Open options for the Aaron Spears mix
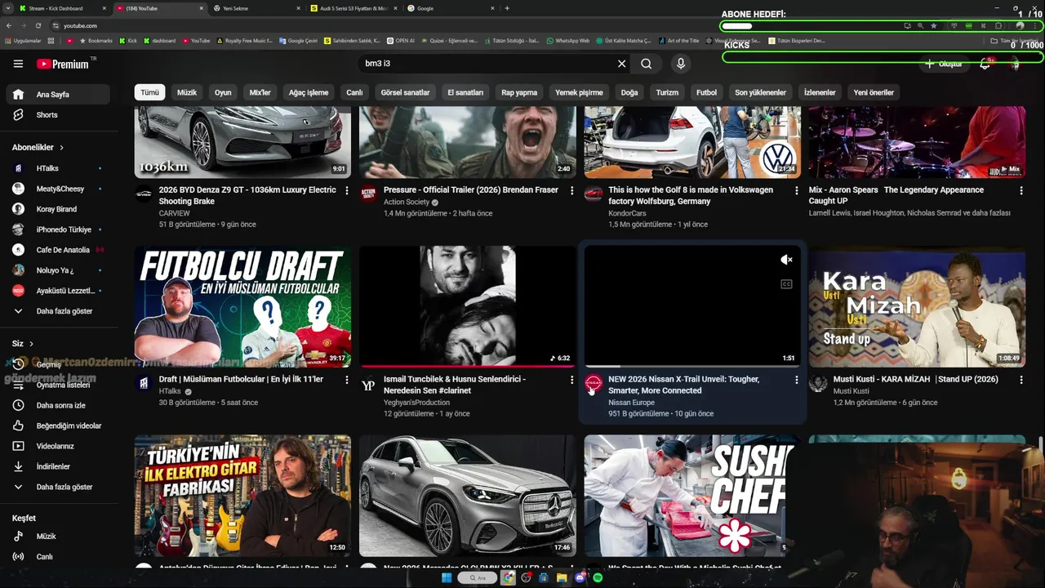Screen dimensions: 1045x588 (x=1021, y=190)
